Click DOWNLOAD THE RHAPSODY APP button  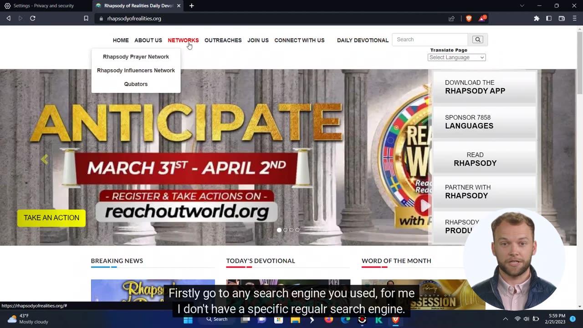(x=485, y=87)
